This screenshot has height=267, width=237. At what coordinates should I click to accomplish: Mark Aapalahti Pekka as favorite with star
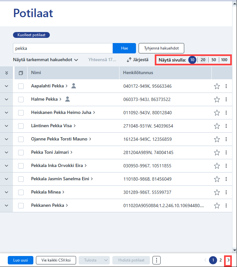tap(217, 86)
